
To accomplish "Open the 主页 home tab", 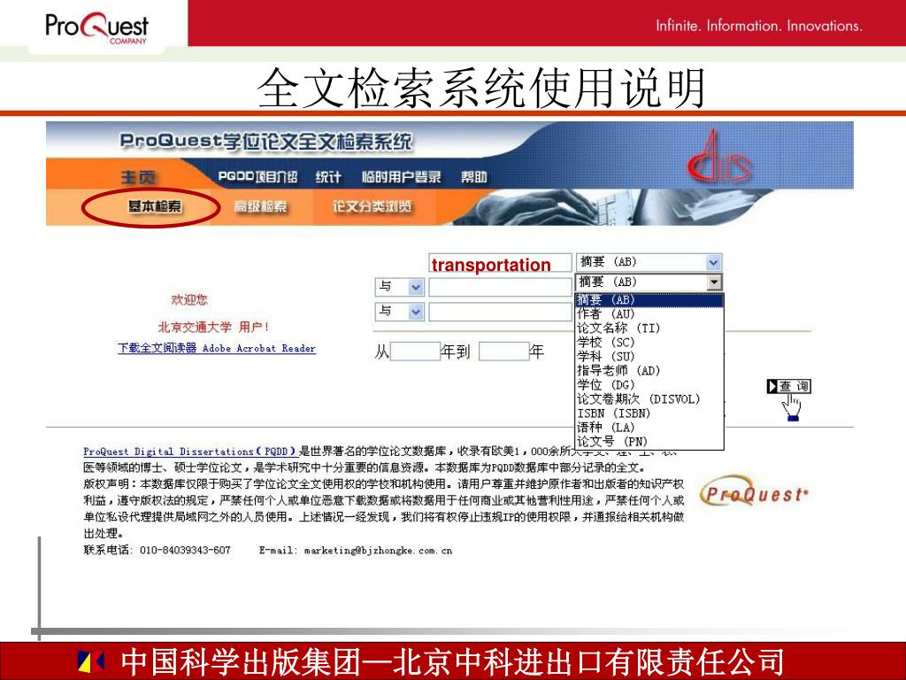I will pos(138,177).
